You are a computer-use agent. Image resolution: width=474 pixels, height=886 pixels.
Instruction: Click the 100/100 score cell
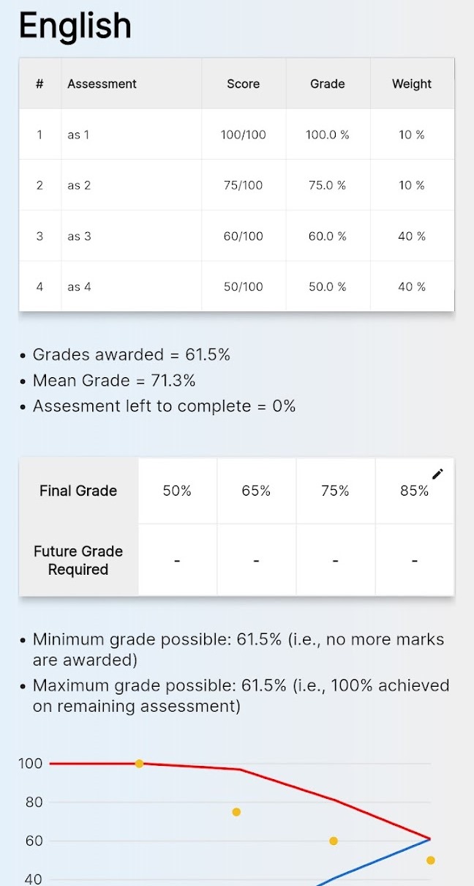tap(244, 135)
